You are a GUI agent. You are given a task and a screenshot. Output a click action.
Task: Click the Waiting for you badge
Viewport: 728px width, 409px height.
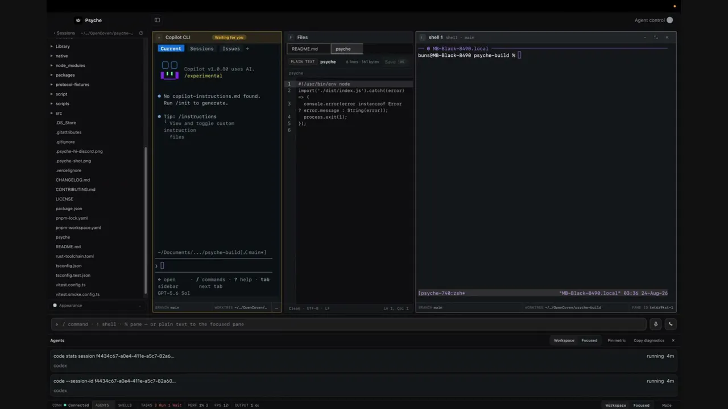point(229,37)
